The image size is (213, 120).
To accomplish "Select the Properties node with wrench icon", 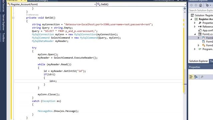I will [x=206, y=23].
